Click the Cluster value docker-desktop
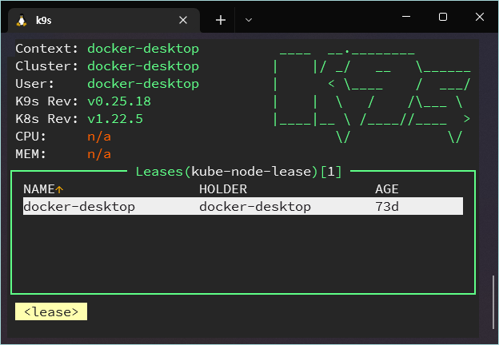The height and width of the screenshot is (345, 499). coord(143,66)
